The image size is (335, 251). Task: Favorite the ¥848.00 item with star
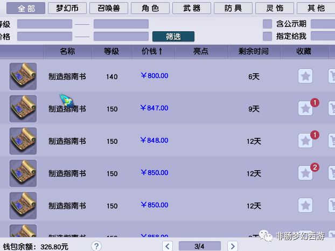click(x=305, y=141)
